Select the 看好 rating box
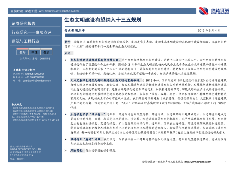 click(22, 52)
